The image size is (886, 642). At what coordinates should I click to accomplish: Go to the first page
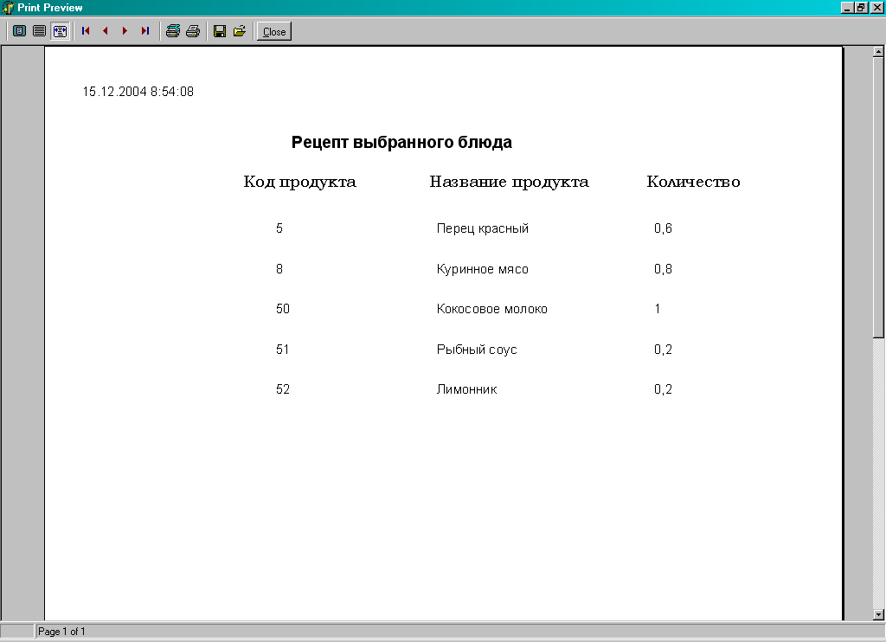[86, 31]
